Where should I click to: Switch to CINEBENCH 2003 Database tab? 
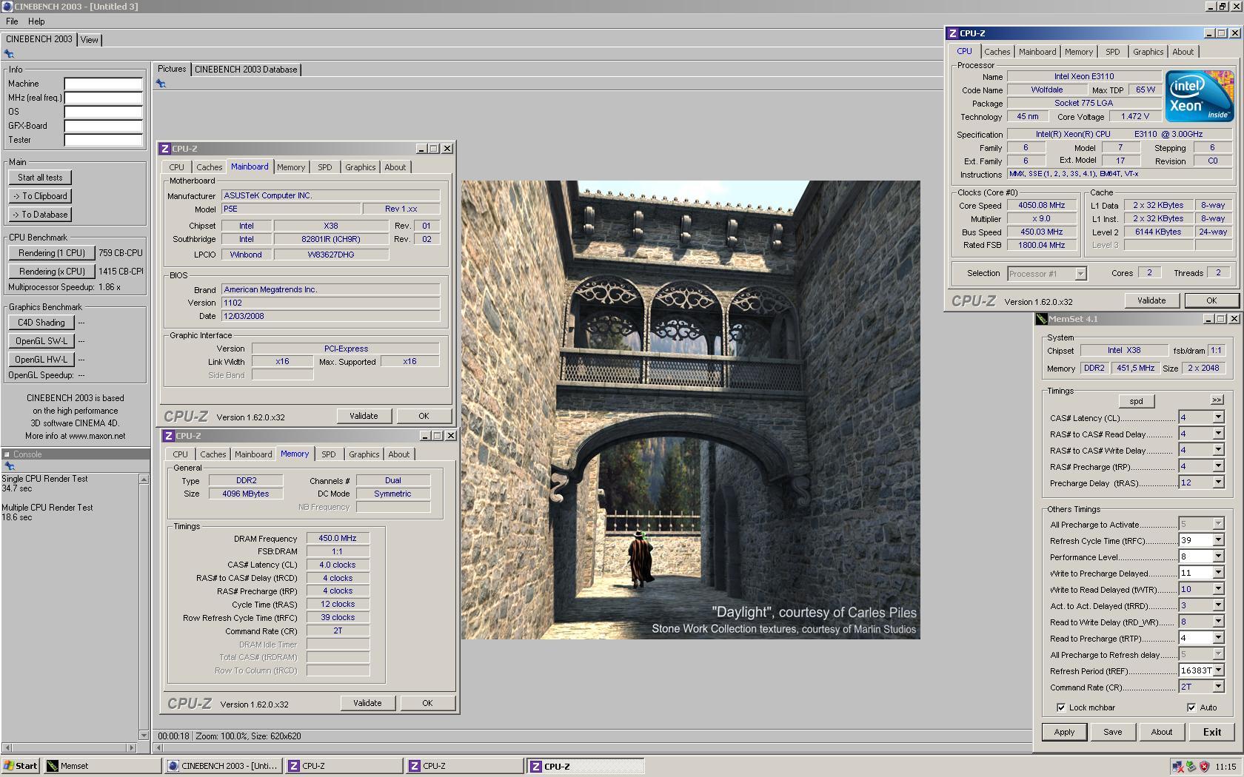coord(246,70)
